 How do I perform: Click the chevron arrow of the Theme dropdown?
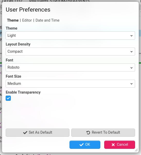pos(131,36)
